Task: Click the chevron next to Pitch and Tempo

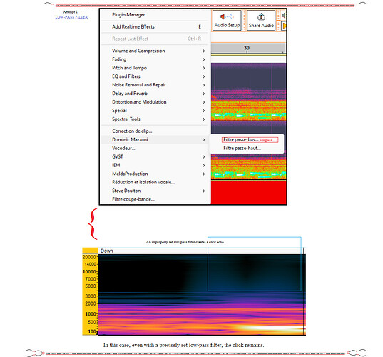Action: (203, 68)
